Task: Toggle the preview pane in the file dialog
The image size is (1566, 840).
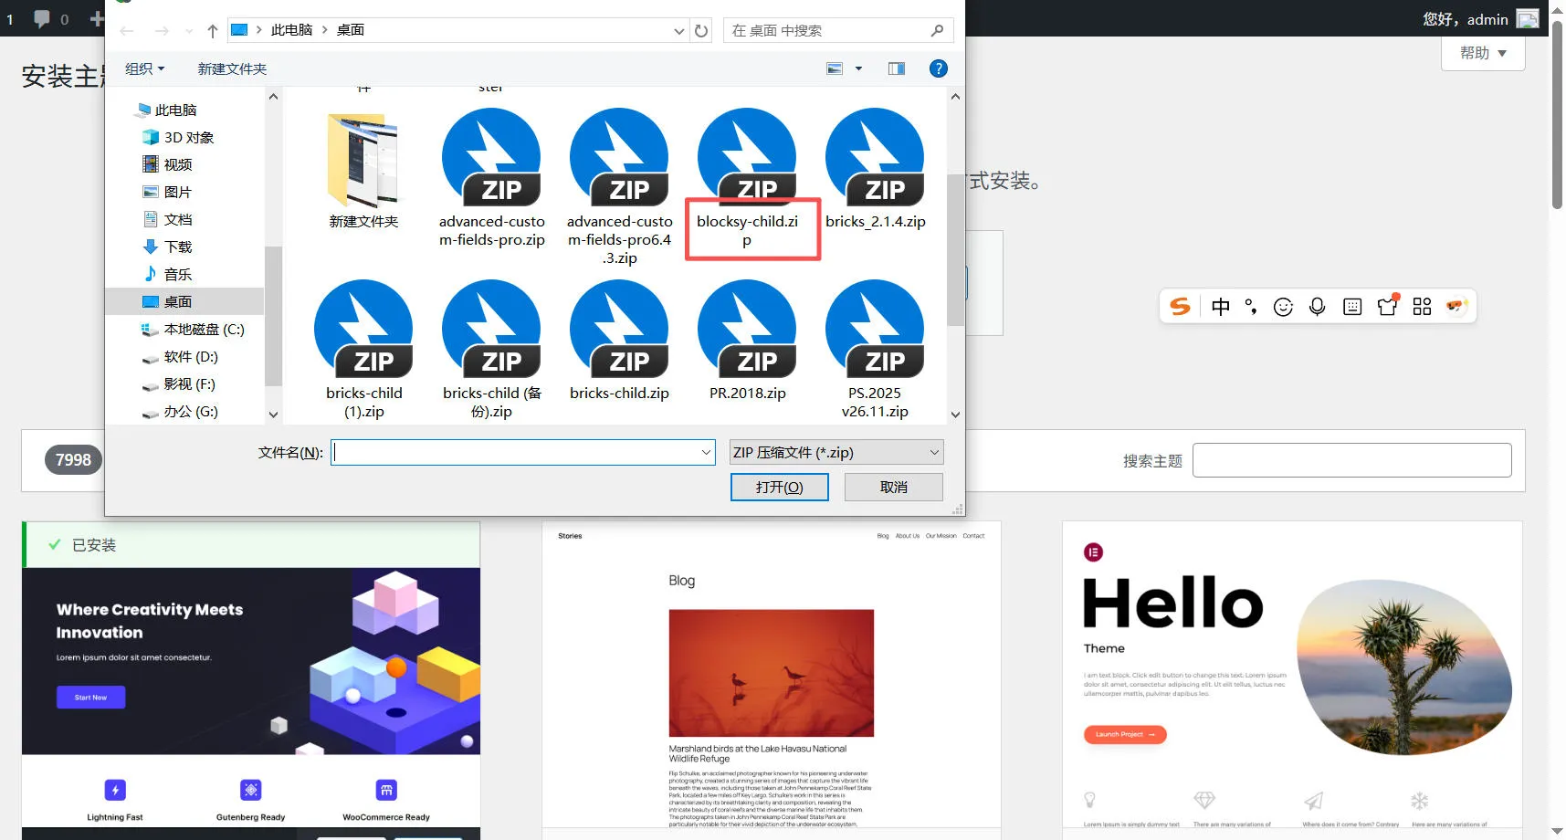Action: pos(895,68)
